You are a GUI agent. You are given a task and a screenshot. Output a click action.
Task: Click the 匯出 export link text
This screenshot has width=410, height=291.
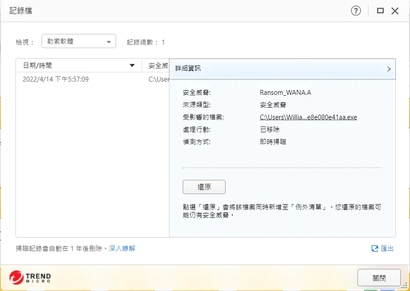click(x=387, y=248)
